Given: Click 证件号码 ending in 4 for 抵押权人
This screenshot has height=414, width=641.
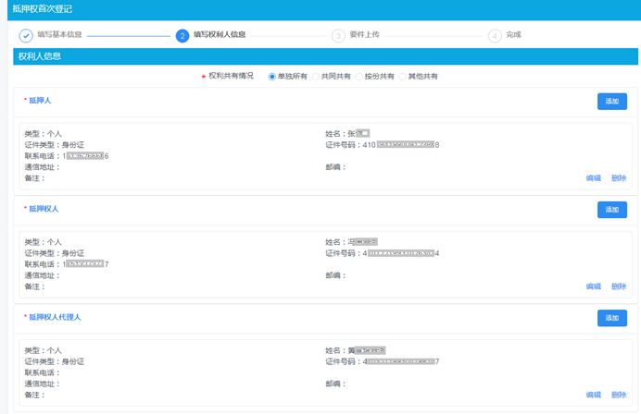Looking at the screenshot, I should click(x=383, y=253).
